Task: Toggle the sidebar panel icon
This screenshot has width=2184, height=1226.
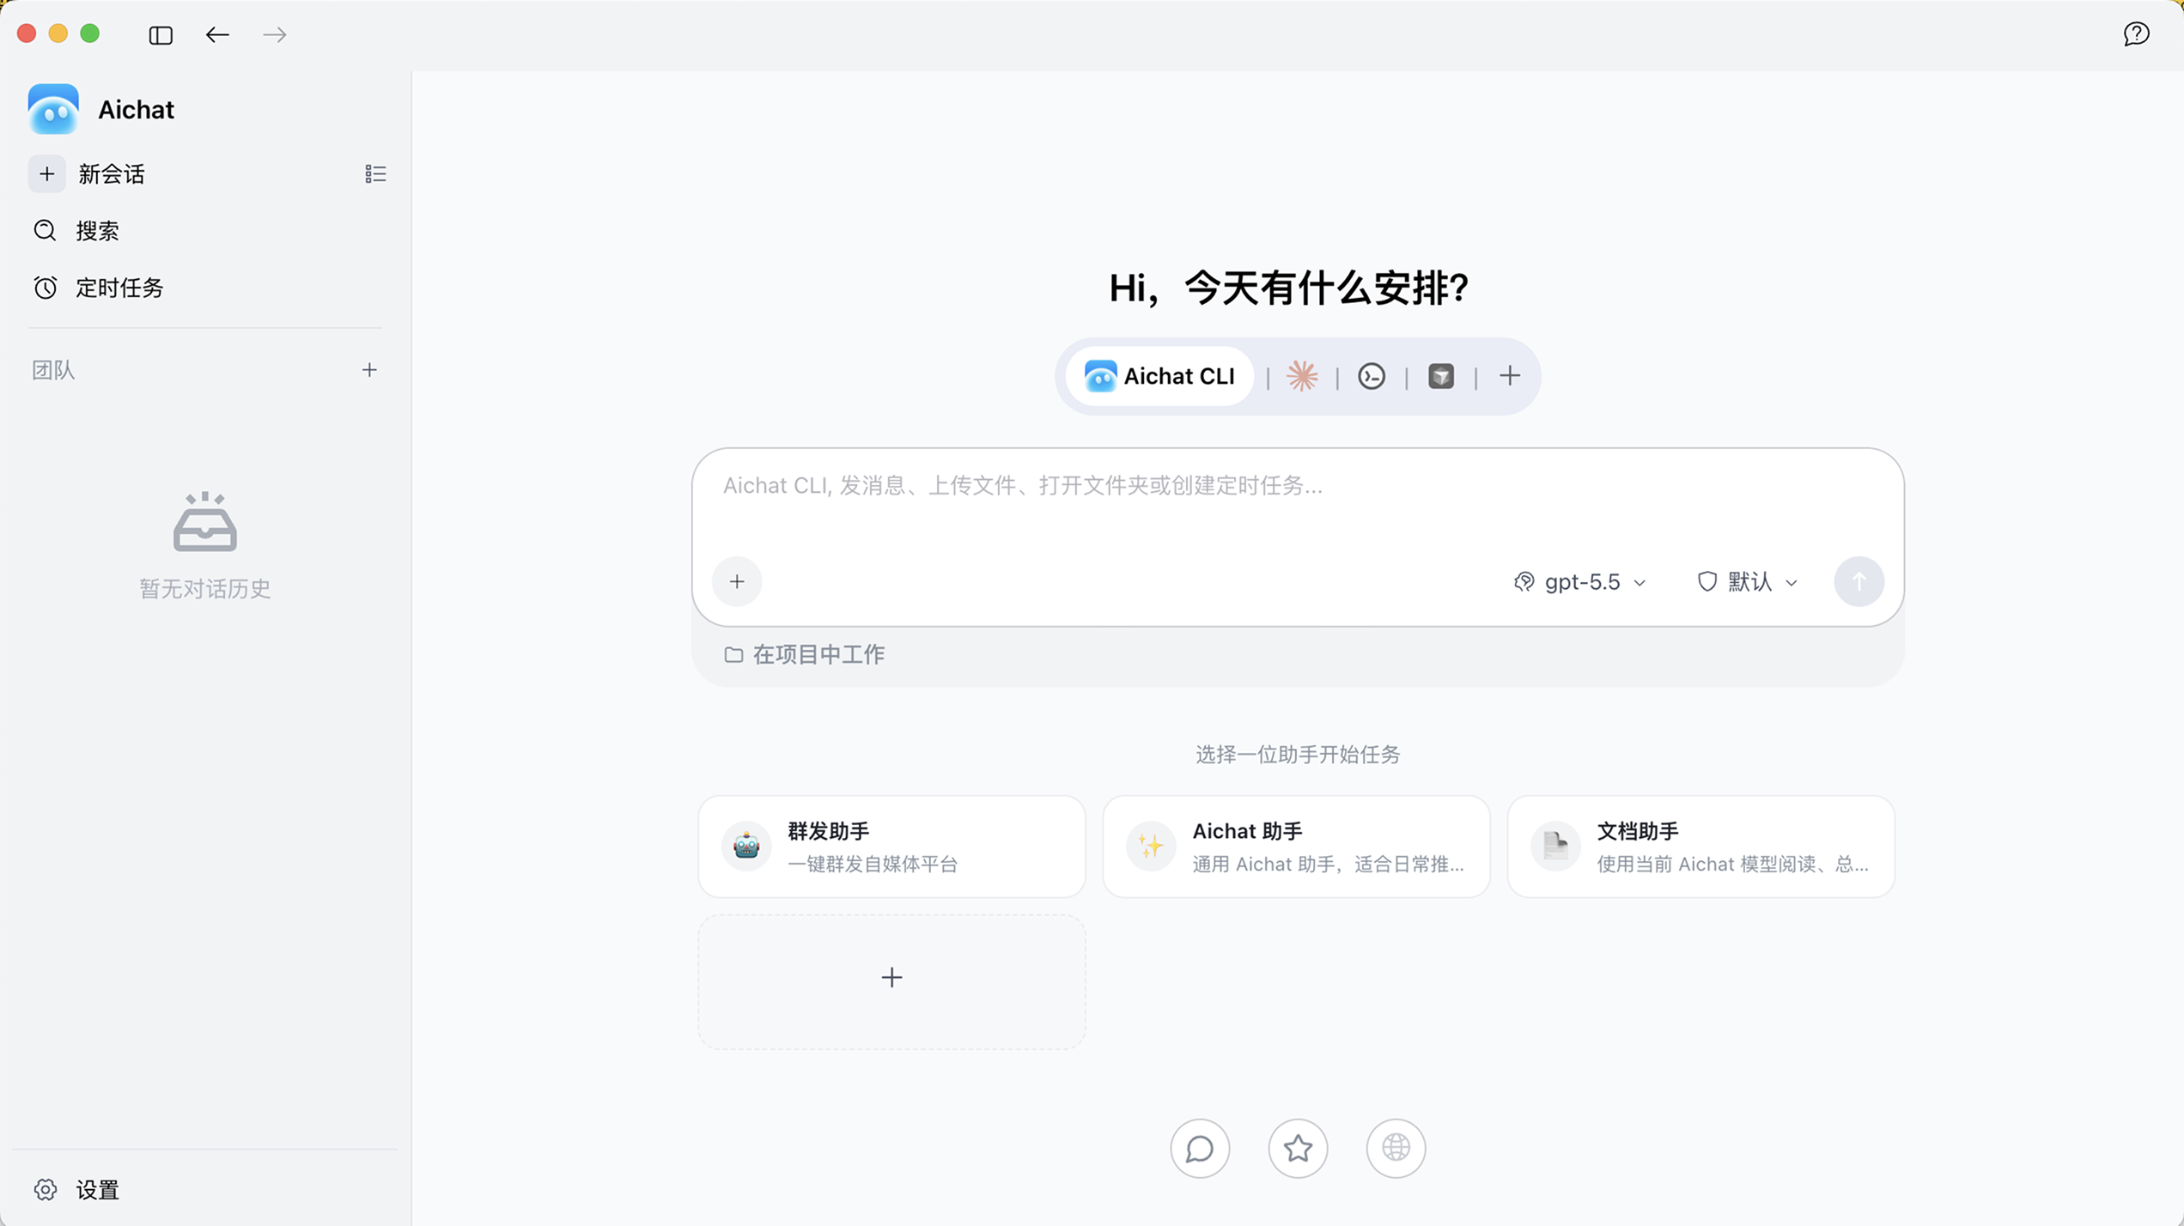Action: click(x=161, y=35)
